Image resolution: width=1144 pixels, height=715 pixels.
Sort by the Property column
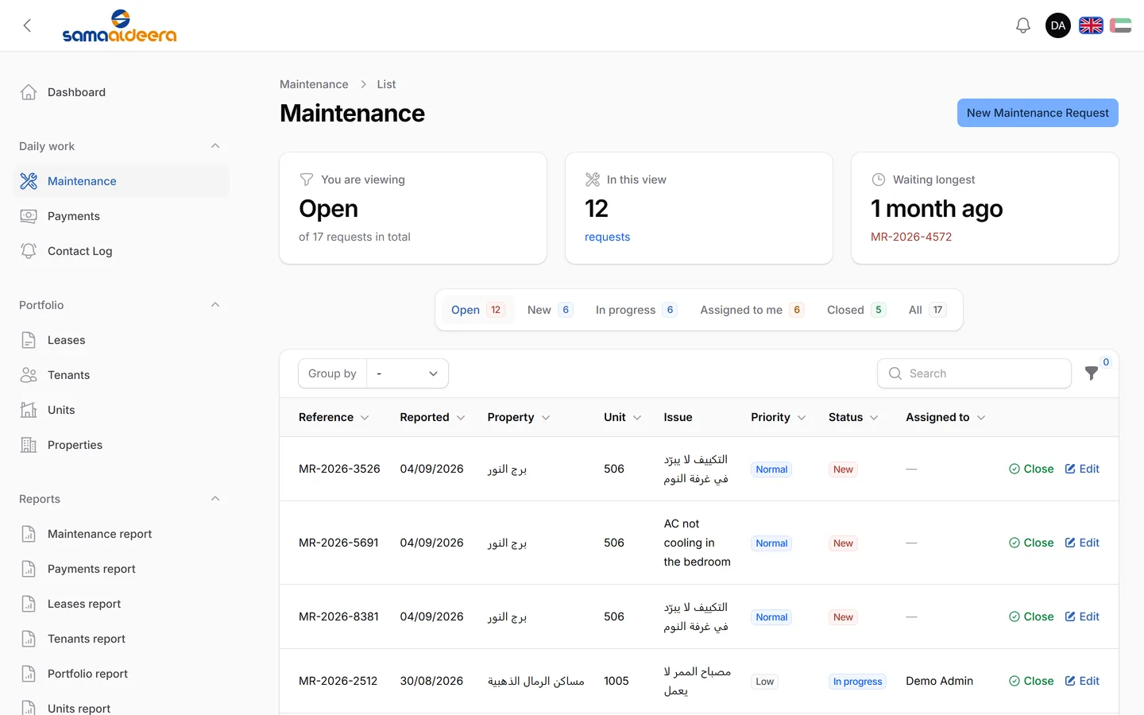click(x=519, y=417)
